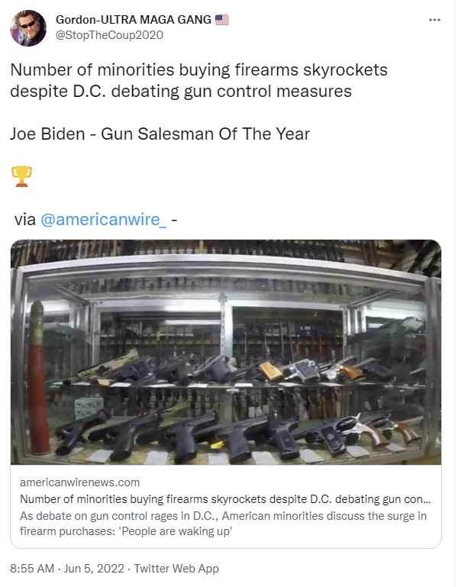471x587 pixels.
Task: Open the tweet's three-dot more options menu
Action: point(434,20)
